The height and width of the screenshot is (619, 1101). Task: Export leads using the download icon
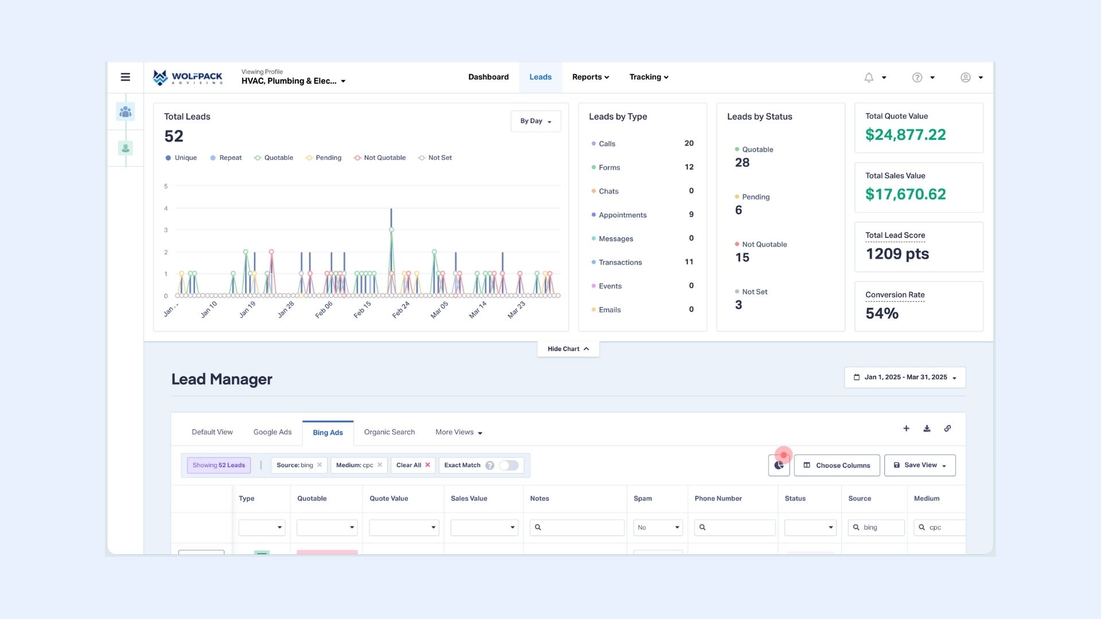[927, 428]
